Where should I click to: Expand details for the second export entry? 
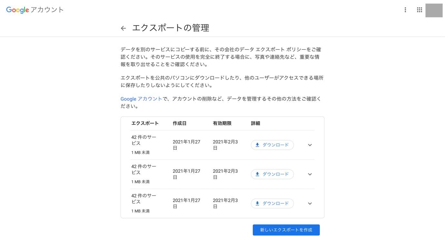click(x=309, y=174)
